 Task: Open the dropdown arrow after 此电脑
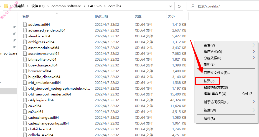pyautogui.click(x=28, y=6)
